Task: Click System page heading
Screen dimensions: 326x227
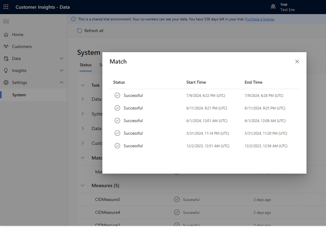Action: point(89,52)
